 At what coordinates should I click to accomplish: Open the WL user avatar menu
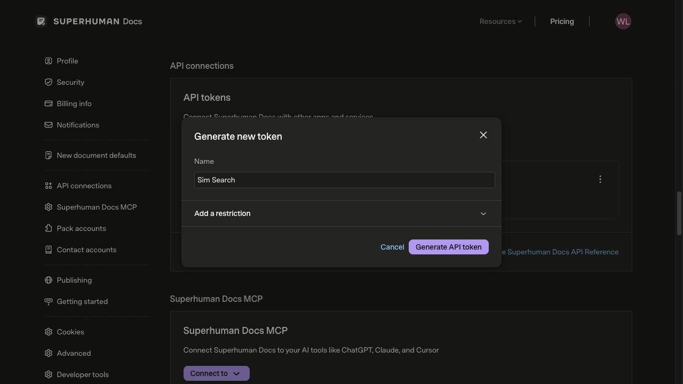(623, 21)
